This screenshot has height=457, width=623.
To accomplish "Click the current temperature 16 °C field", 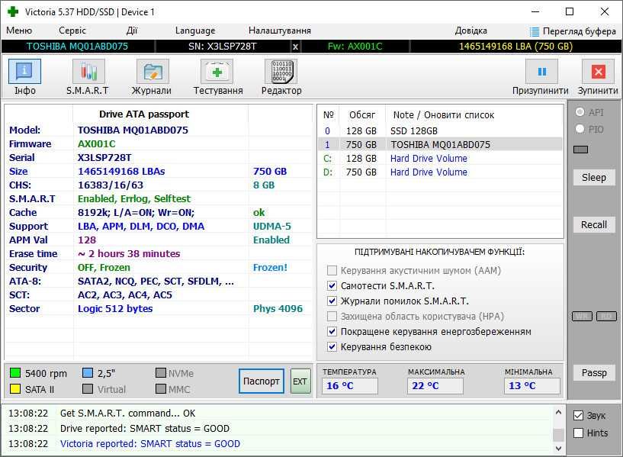I will 350,385.
